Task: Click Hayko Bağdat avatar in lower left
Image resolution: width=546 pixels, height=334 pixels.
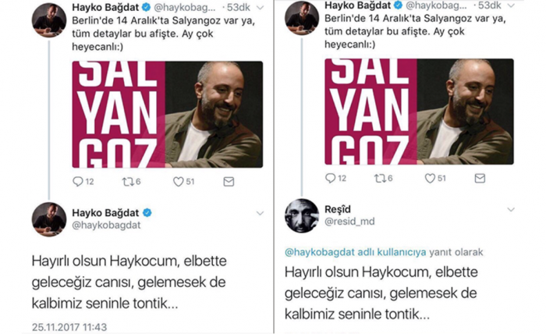Action: [49, 219]
